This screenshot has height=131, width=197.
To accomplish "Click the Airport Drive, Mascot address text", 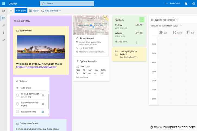I will [90, 43].
